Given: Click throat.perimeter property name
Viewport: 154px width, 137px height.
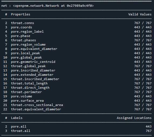Looking at the screenshot, I should coord(26,92).
